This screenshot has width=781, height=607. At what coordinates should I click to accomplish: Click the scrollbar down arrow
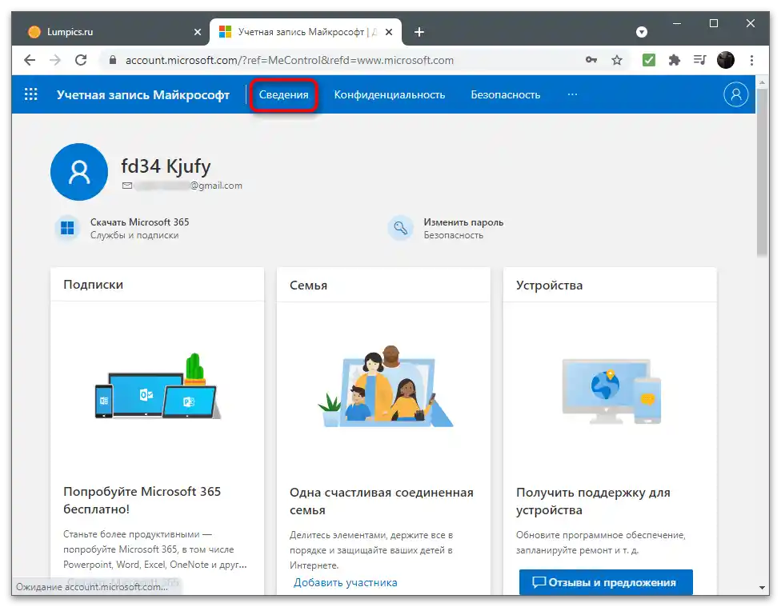point(762,588)
